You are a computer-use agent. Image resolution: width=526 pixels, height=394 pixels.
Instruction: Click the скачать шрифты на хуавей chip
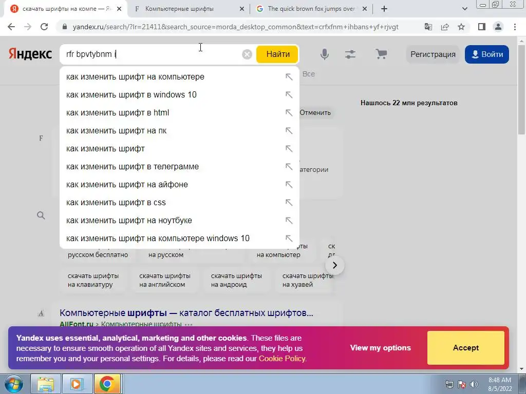click(305, 280)
